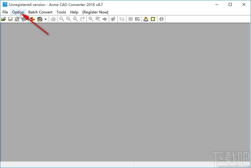
Task: Minimize the Acme CAD Converter window
Action: coord(217,4)
